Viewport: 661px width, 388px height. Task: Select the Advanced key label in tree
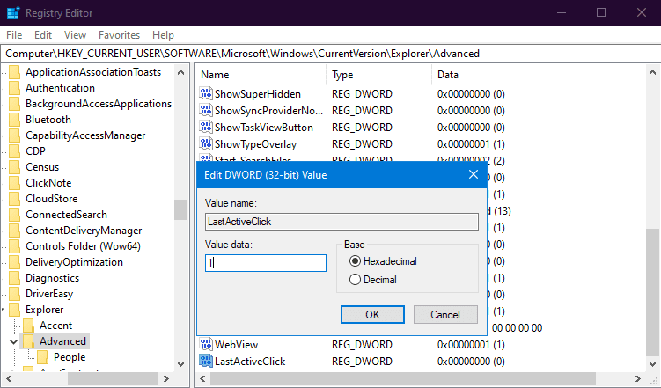click(x=62, y=341)
